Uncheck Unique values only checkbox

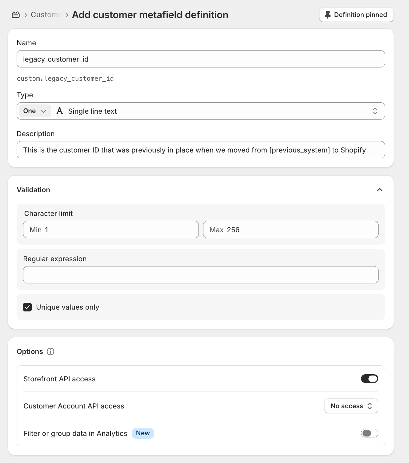pos(27,307)
